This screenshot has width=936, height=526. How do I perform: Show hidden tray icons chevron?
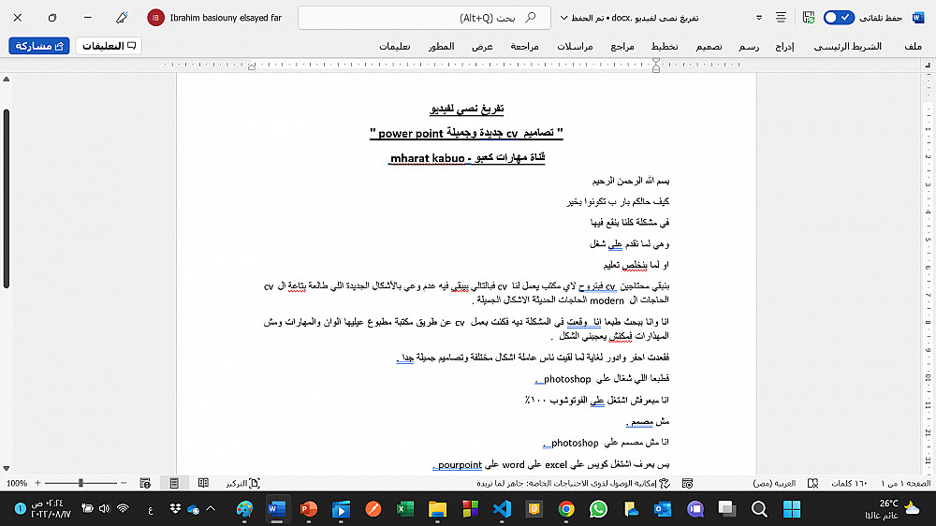210,509
